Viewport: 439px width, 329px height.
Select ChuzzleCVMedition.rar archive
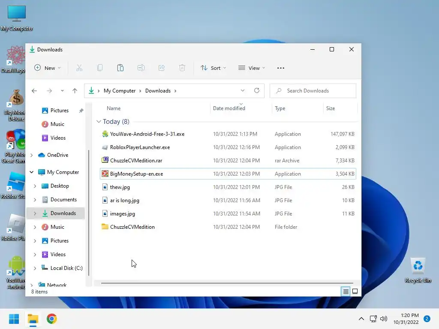[228, 161]
